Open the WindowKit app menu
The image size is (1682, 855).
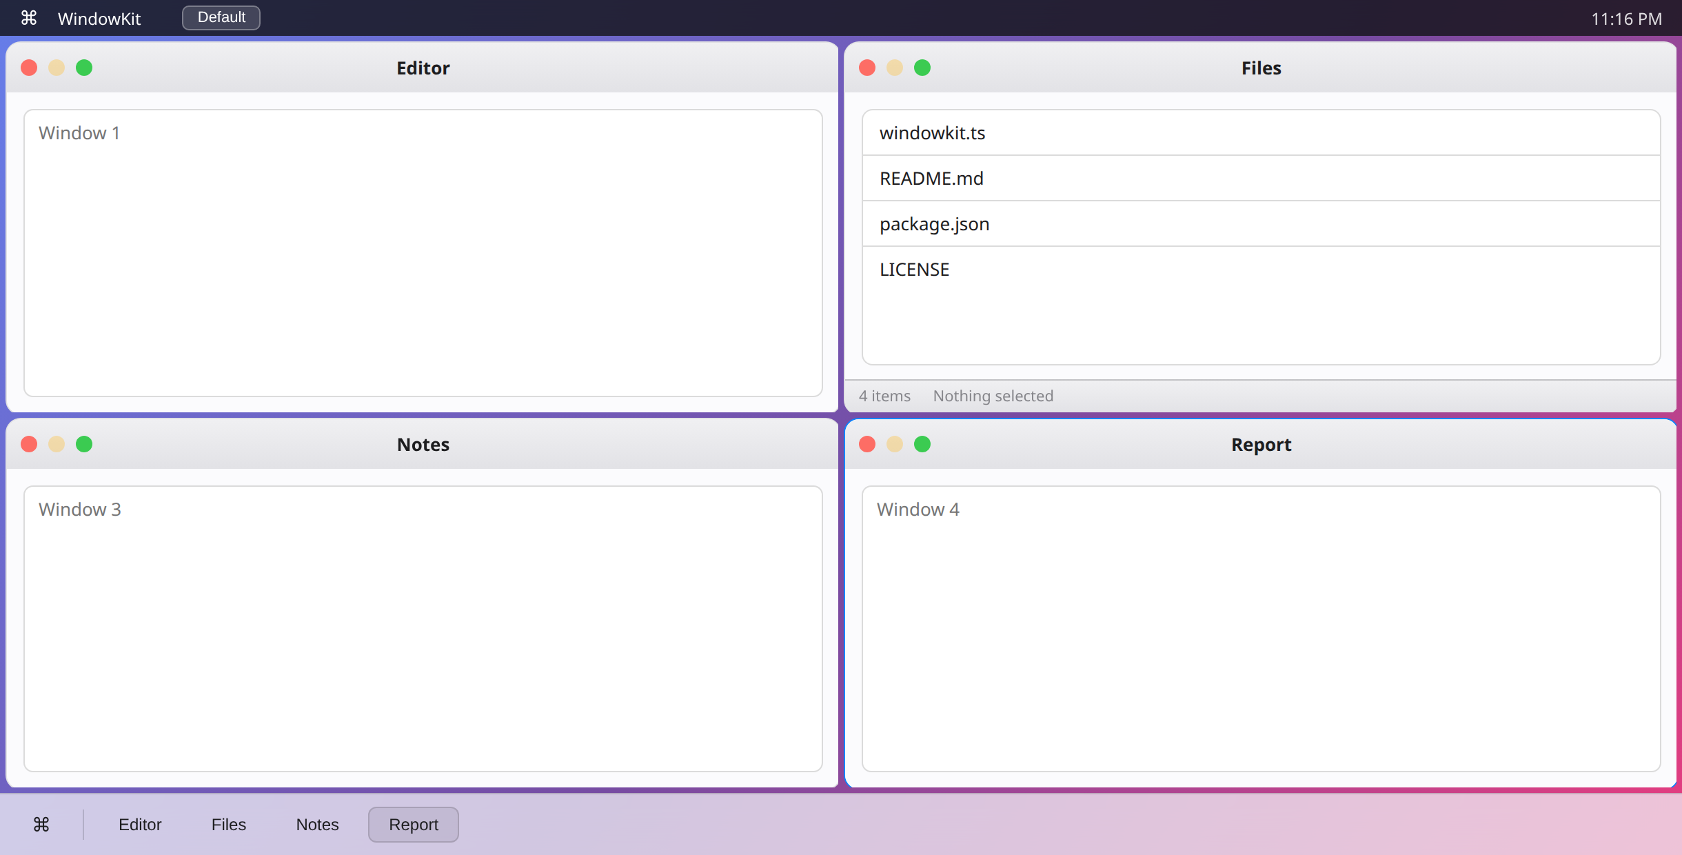(x=99, y=19)
